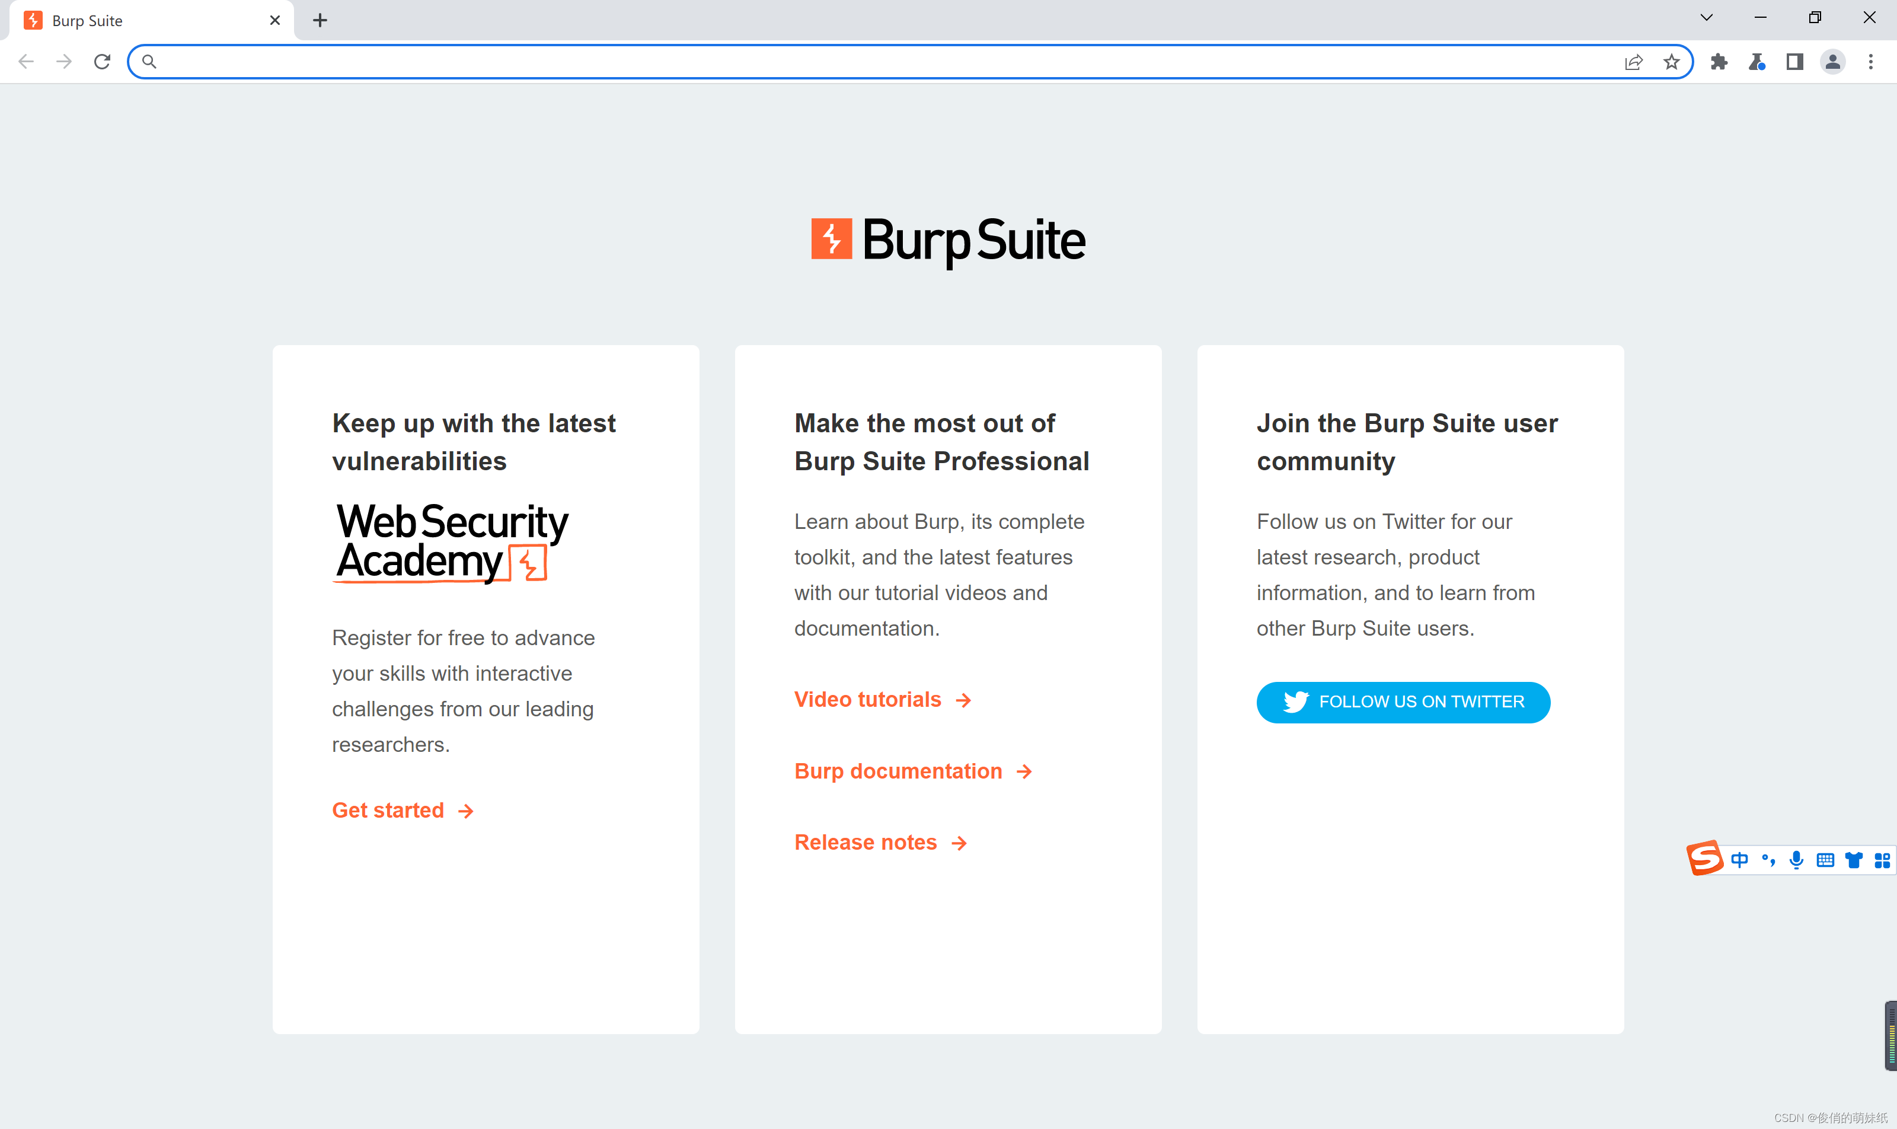This screenshot has width=1897, height=1129.
Task: Click 'Keep up with the latest vulnerabilities' heading
Action: pos(474,442)
